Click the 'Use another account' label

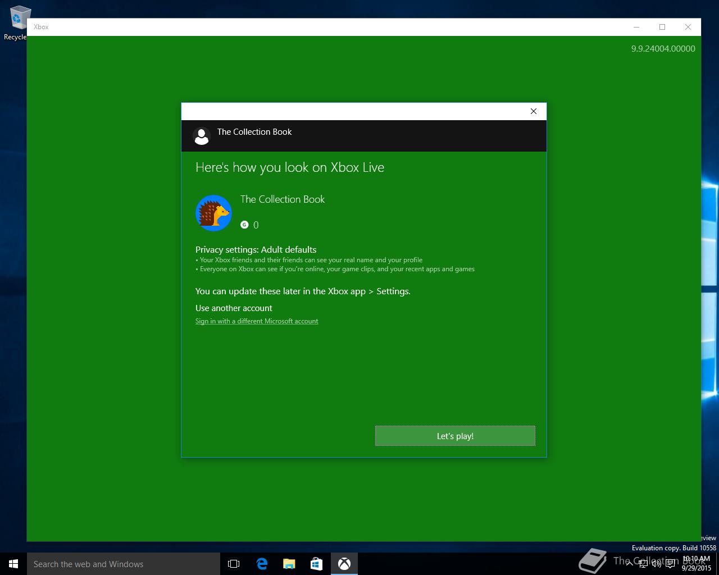pos(234,308)
